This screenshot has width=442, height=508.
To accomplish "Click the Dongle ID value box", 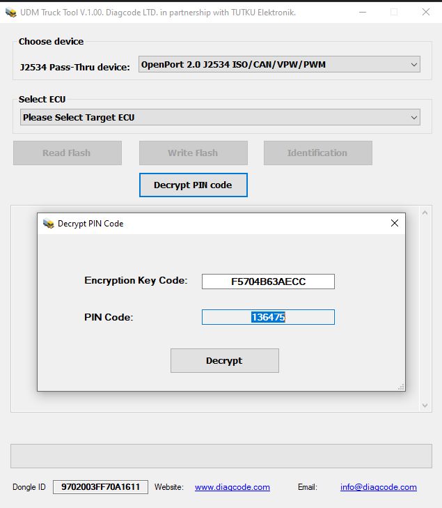I will (x=100, y=487).
